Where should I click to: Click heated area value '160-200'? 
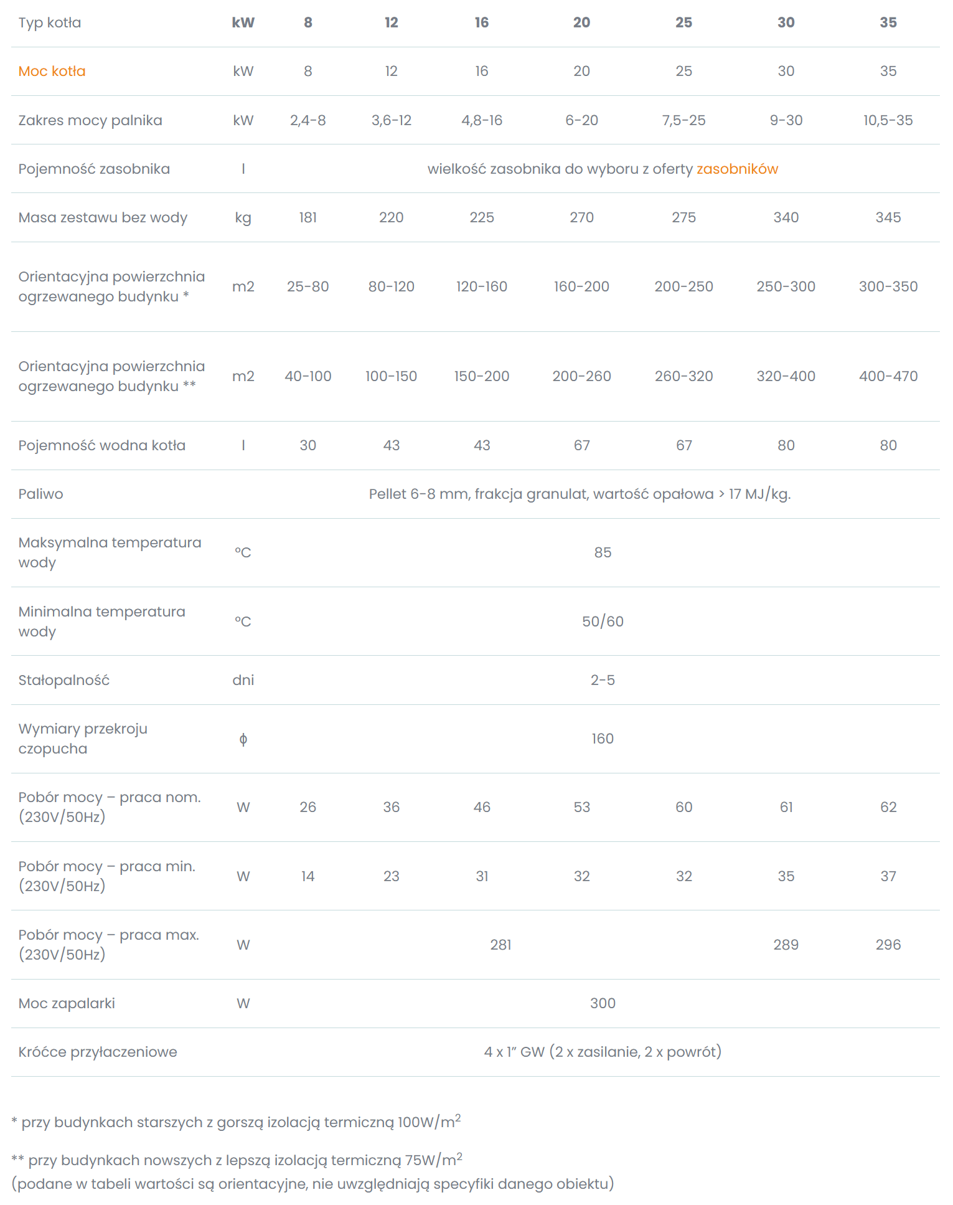click(581, 286)
